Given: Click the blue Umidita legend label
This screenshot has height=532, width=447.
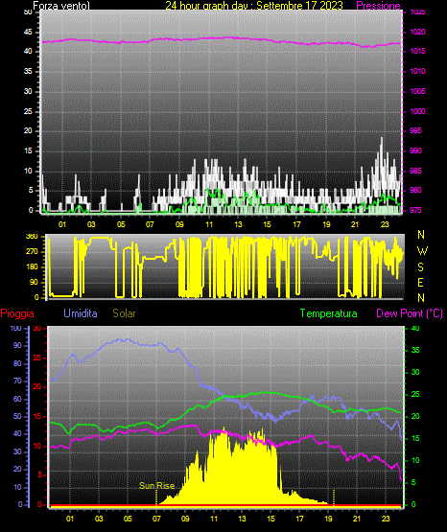Looking at the screenshot, I should point(81,313).
